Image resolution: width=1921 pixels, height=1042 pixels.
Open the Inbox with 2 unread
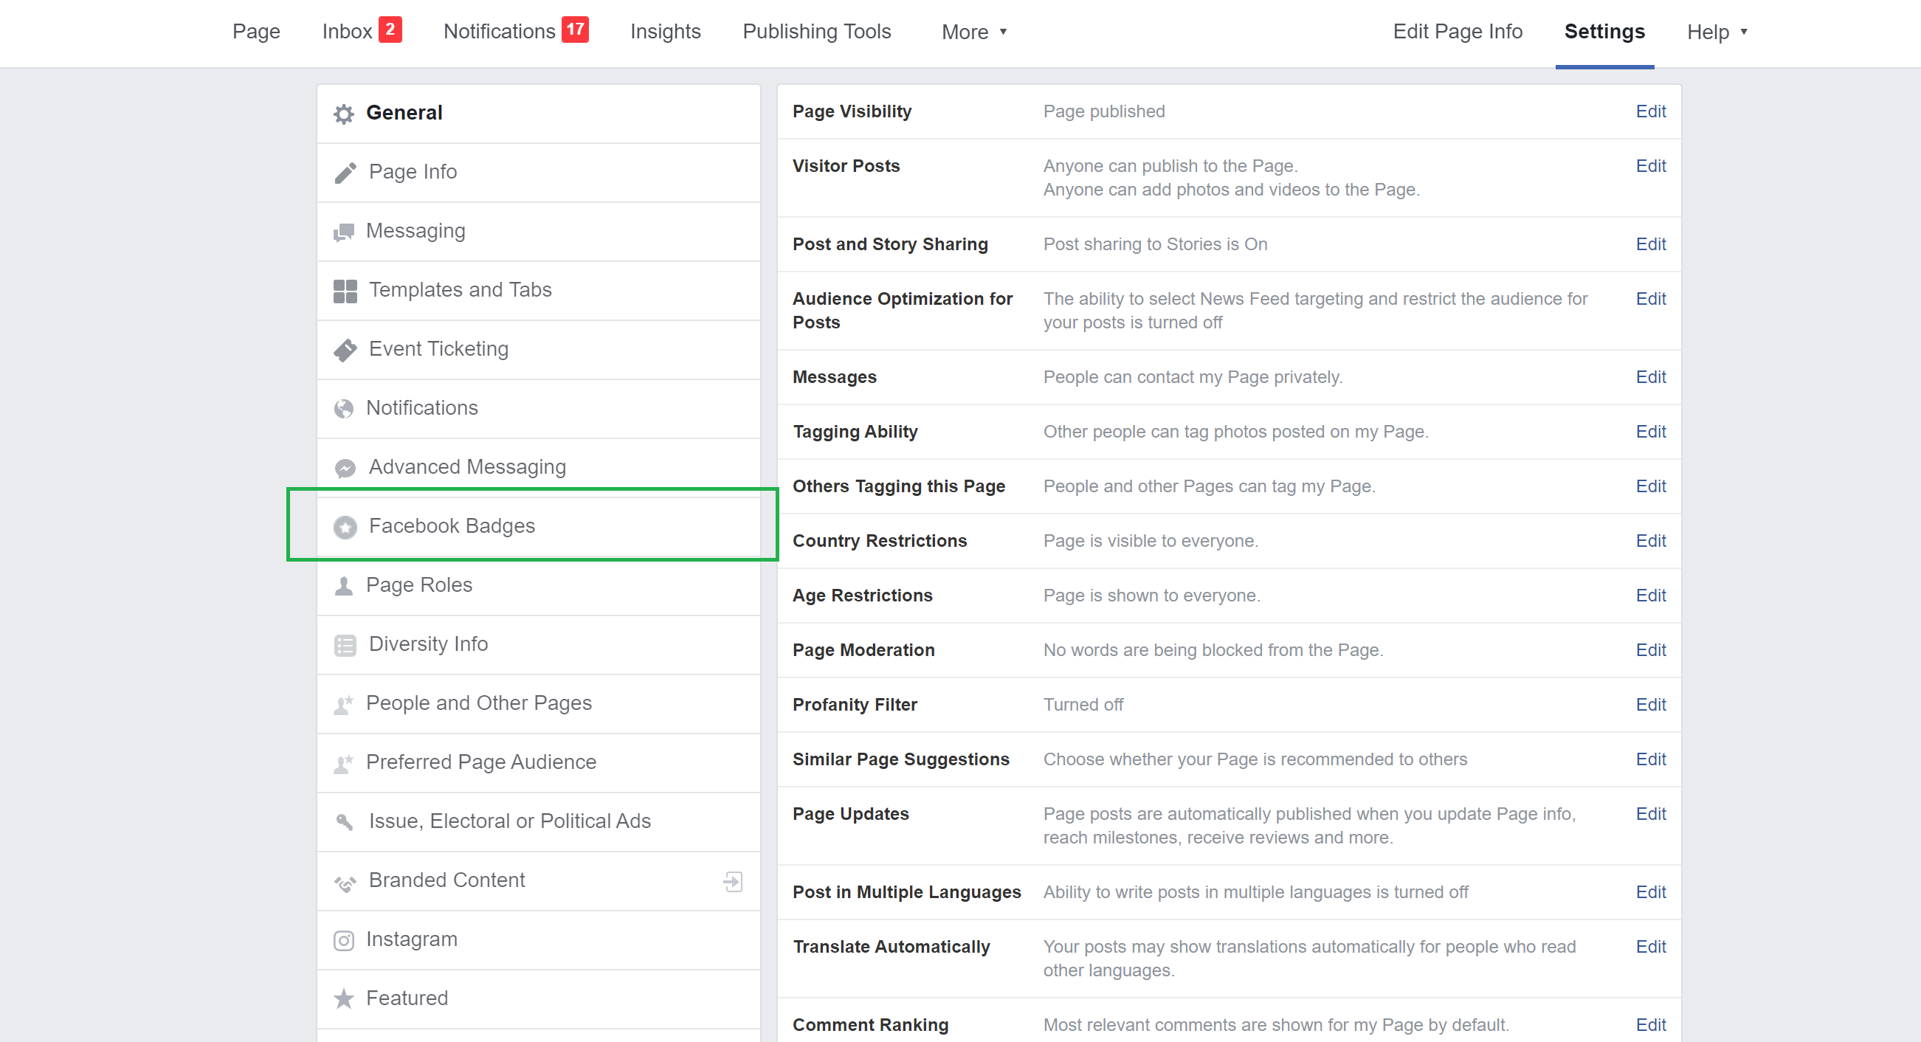click(361, 32)
